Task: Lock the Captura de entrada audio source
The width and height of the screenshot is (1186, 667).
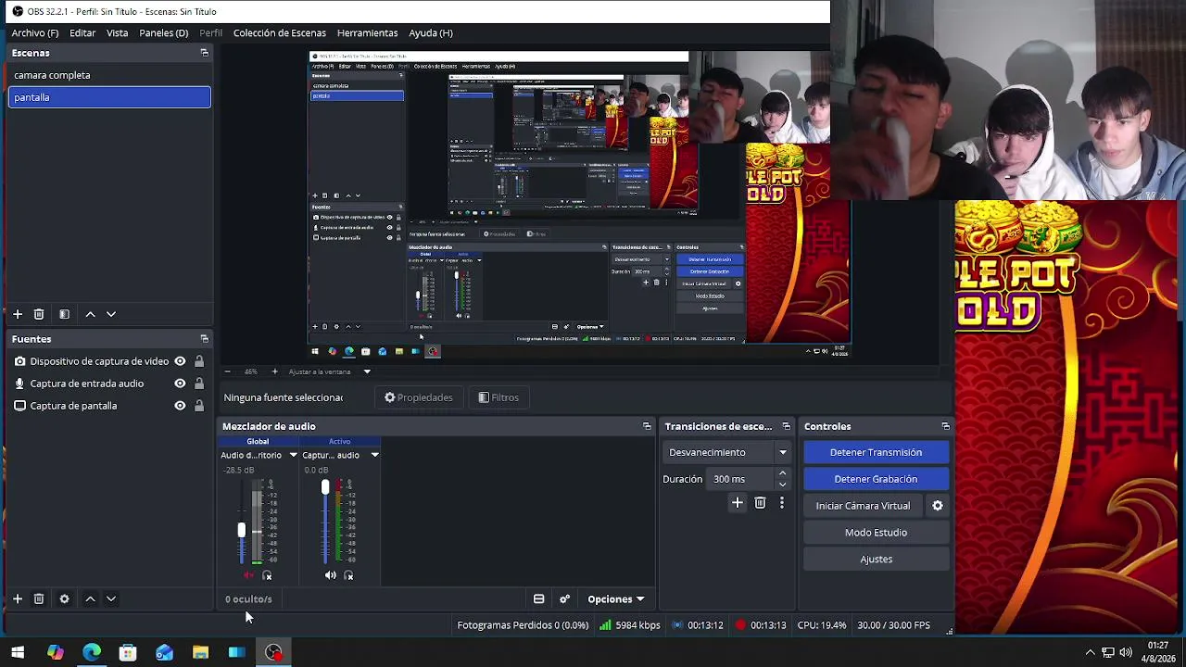Action: [198, 384]
